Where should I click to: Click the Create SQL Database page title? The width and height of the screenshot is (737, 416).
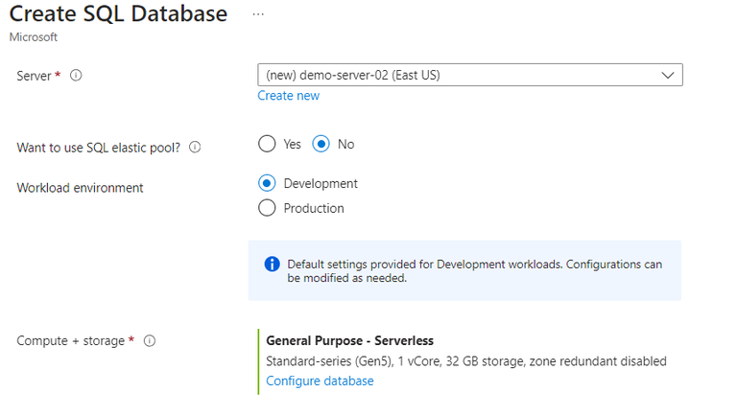click(118, 14)
